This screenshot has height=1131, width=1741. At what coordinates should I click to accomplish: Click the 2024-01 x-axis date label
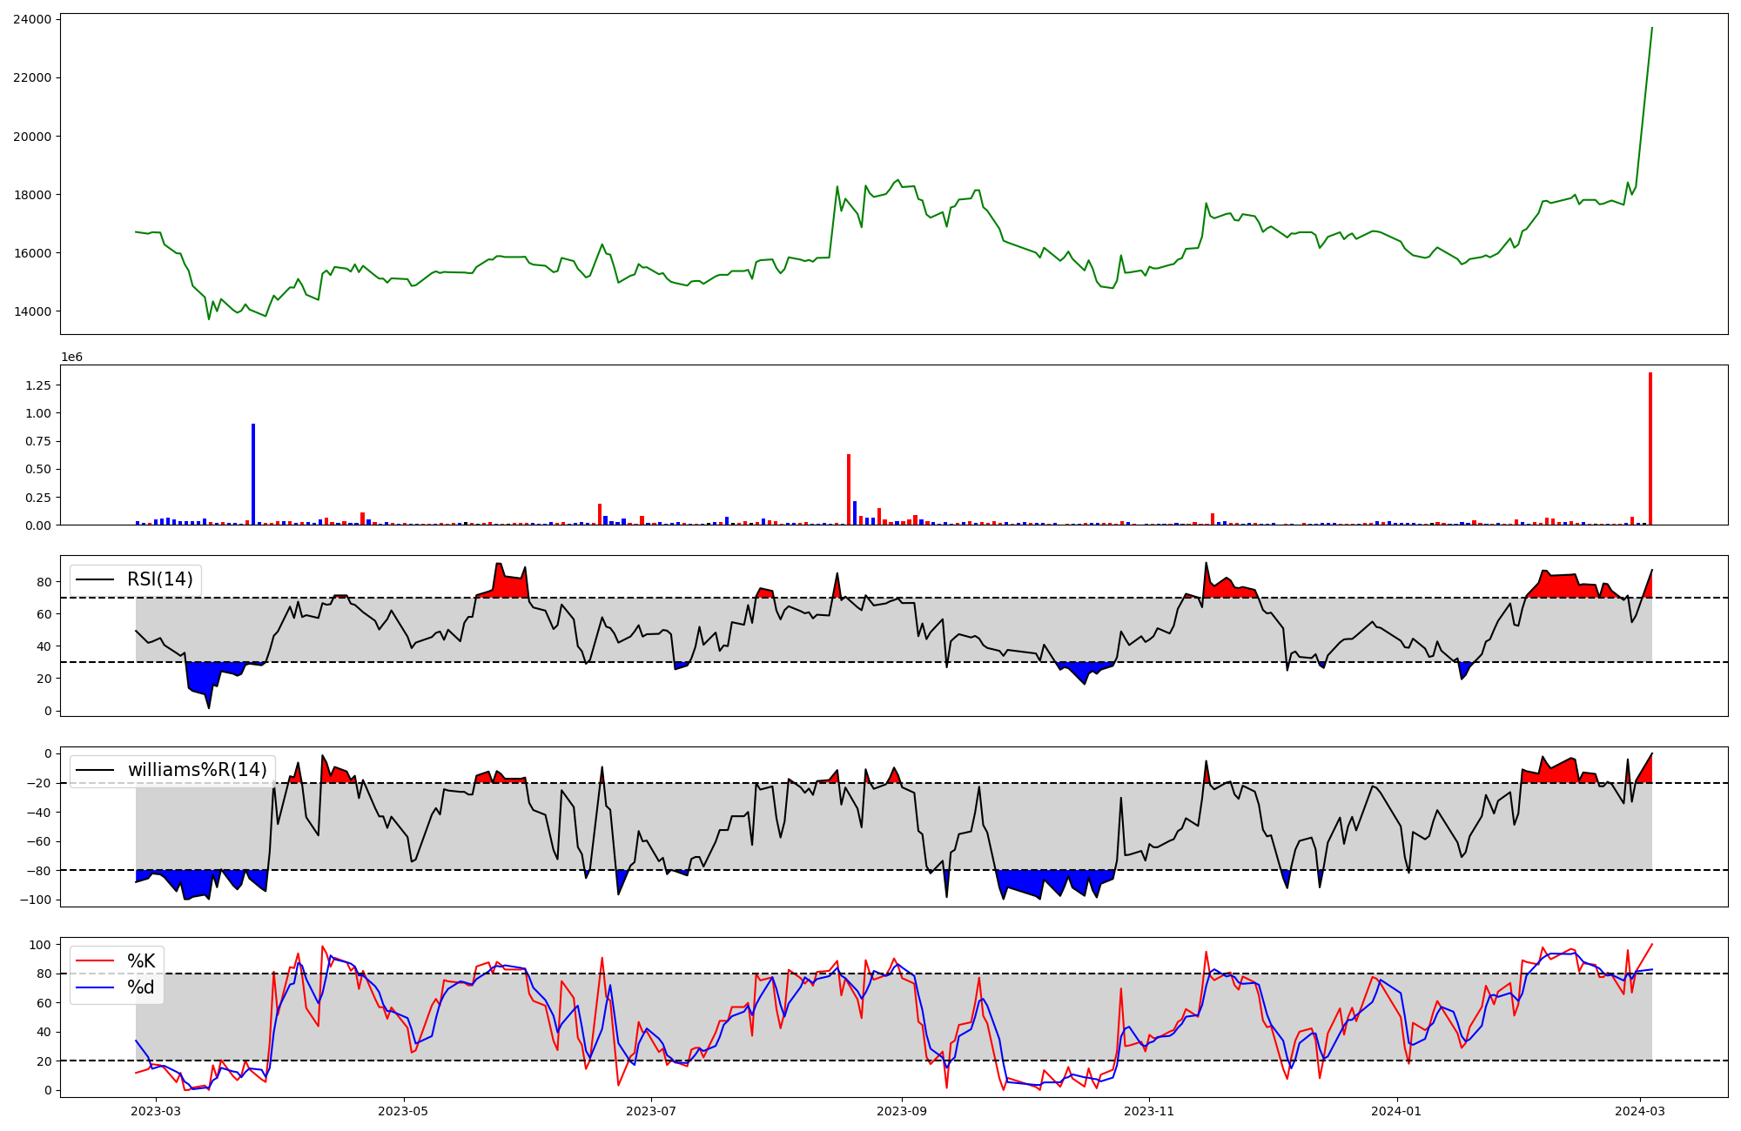click(x=1397, y=1111)
